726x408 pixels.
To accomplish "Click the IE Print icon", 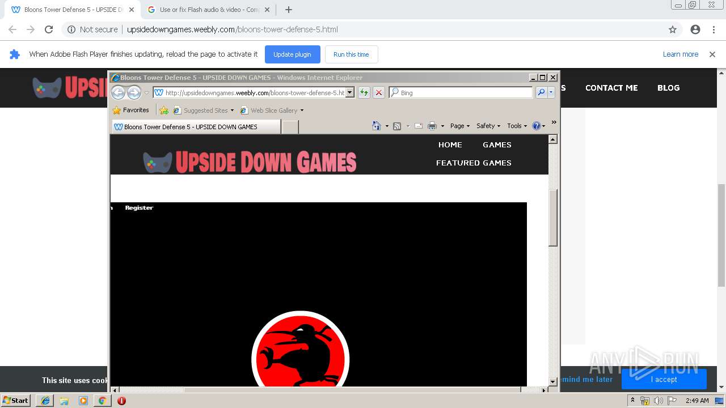I will 432,126.
